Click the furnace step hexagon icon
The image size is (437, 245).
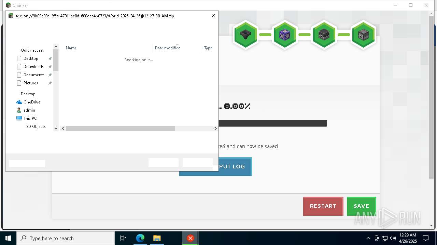coord(324,35)
